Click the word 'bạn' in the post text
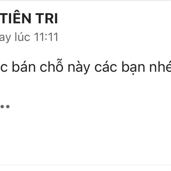This screenshot has width=171, height=171. [133, 68]
